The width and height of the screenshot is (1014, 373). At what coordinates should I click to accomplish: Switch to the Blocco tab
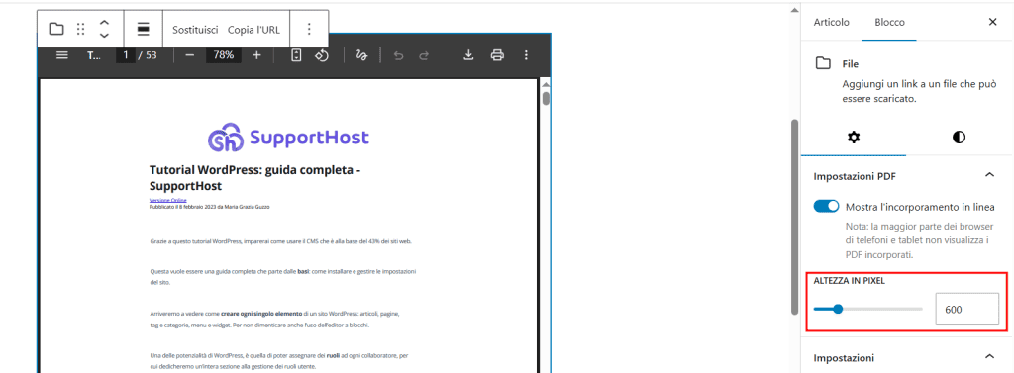[889, 22]
